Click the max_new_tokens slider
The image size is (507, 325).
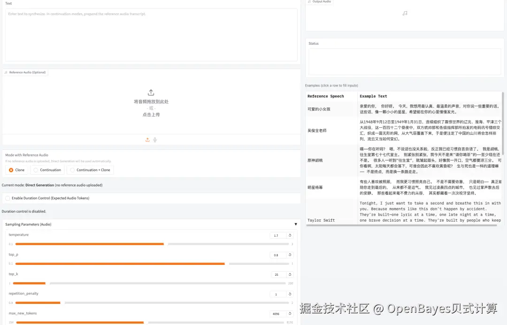150,322
